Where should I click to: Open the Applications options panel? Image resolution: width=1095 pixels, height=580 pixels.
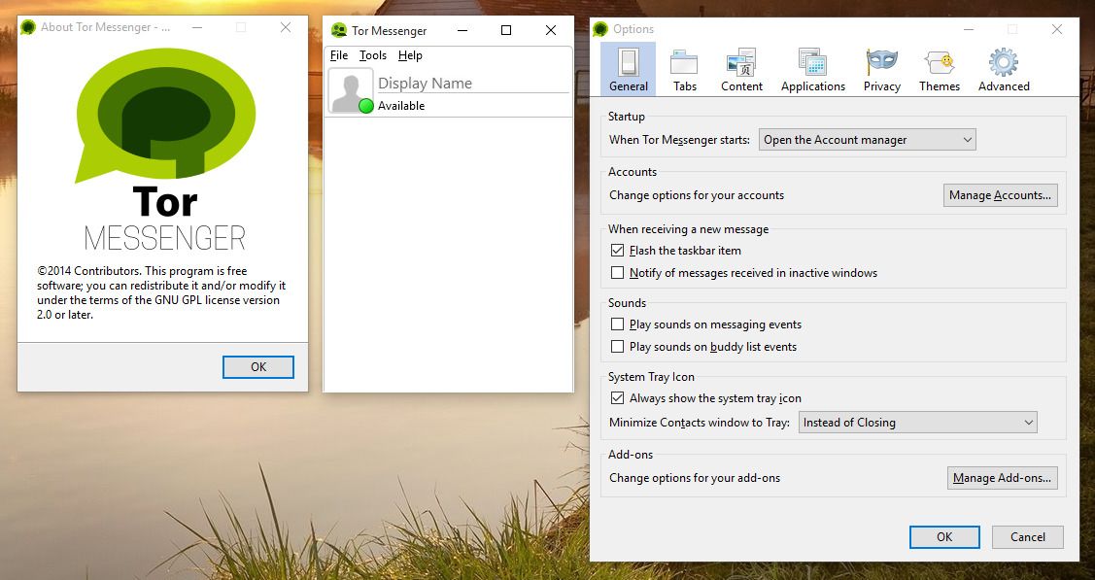[812, 66]
